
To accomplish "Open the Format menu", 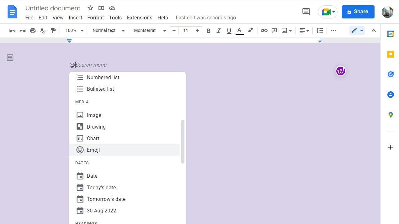I will pyautogui.click(x=95, y=18).
